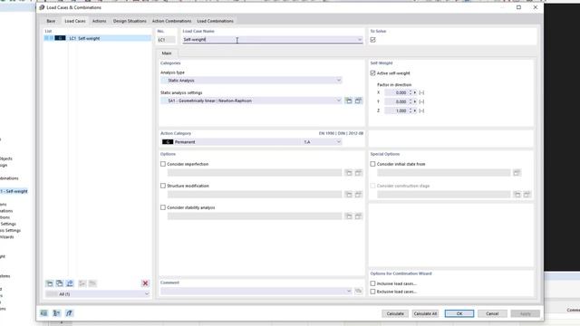This screenshot has height=326, width=580.
Task: Click the arrow button beside X factor
Action: (415, 92)
